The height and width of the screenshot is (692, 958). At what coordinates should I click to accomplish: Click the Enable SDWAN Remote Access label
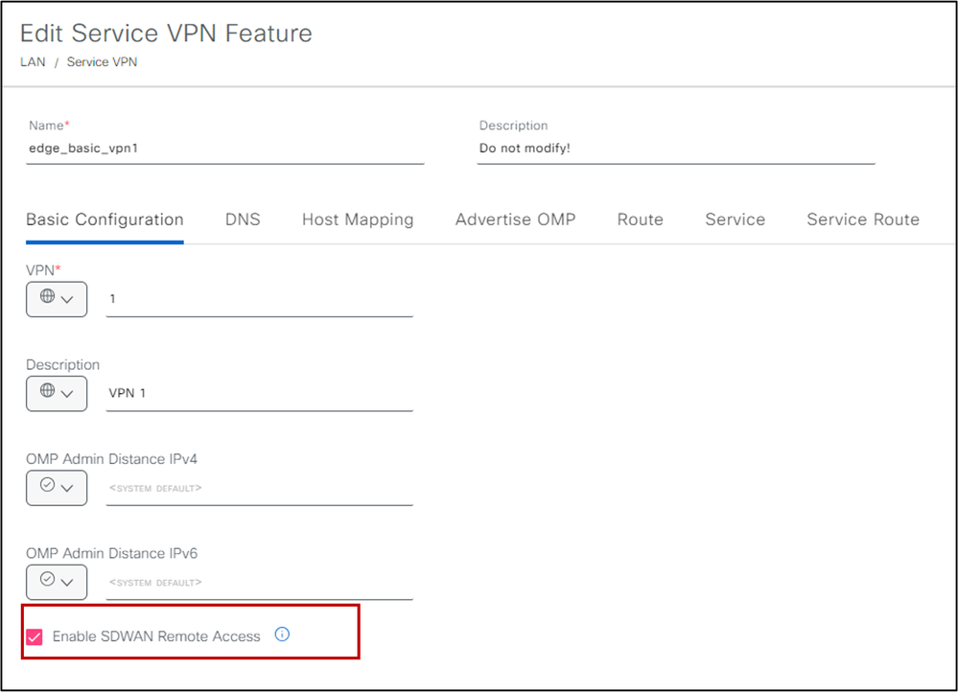(x=156, y=636)
